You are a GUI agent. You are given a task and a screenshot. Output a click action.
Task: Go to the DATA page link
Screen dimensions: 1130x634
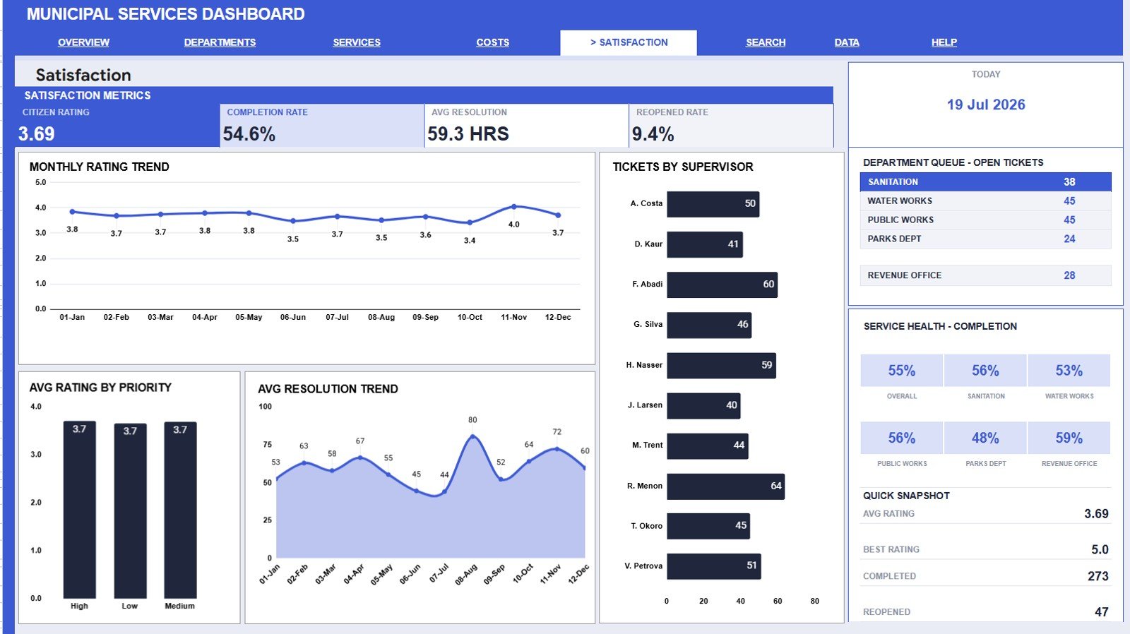847,42
